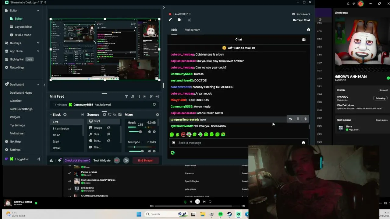Add a source folder in Sources

click(x=120, y=115)
